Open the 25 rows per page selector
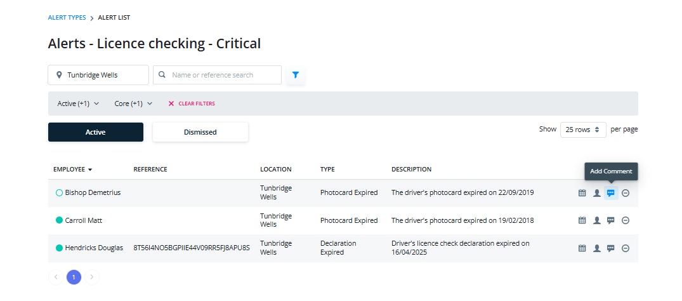Viewport: 682px width, 301px height. (583, 130)
